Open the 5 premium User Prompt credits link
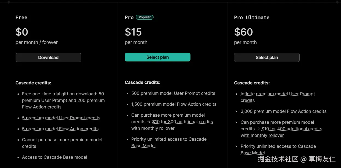 tap(61, 118)
